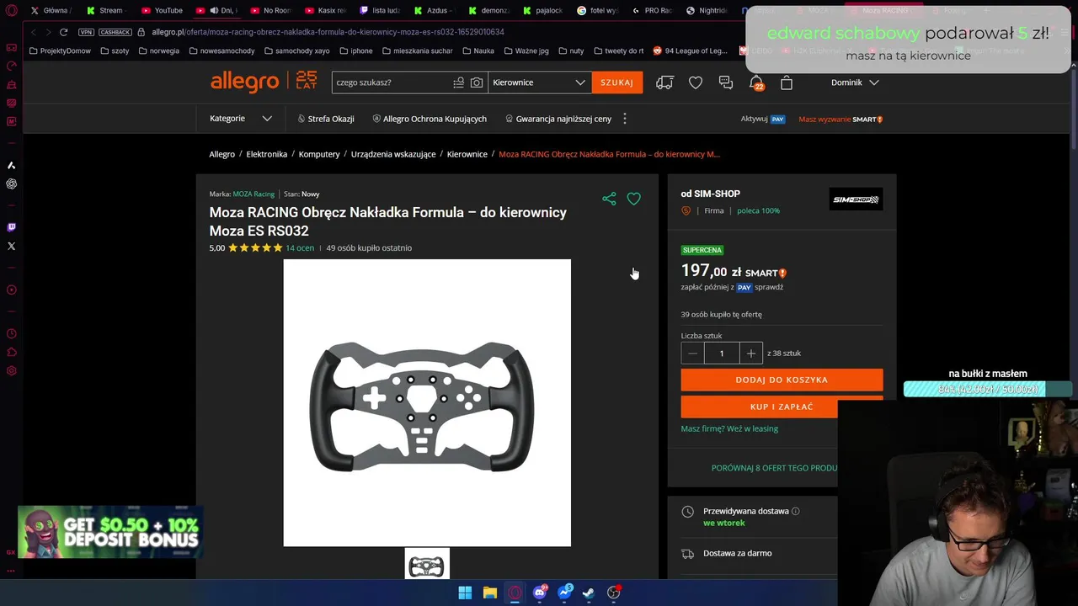Open Allegro Ochrona Kupujących link

point(430,119)
